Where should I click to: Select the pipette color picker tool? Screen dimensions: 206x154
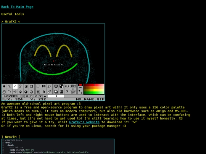point(49,92)
